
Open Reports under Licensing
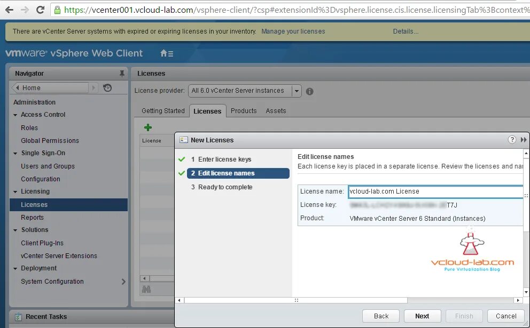coord(32,218)
